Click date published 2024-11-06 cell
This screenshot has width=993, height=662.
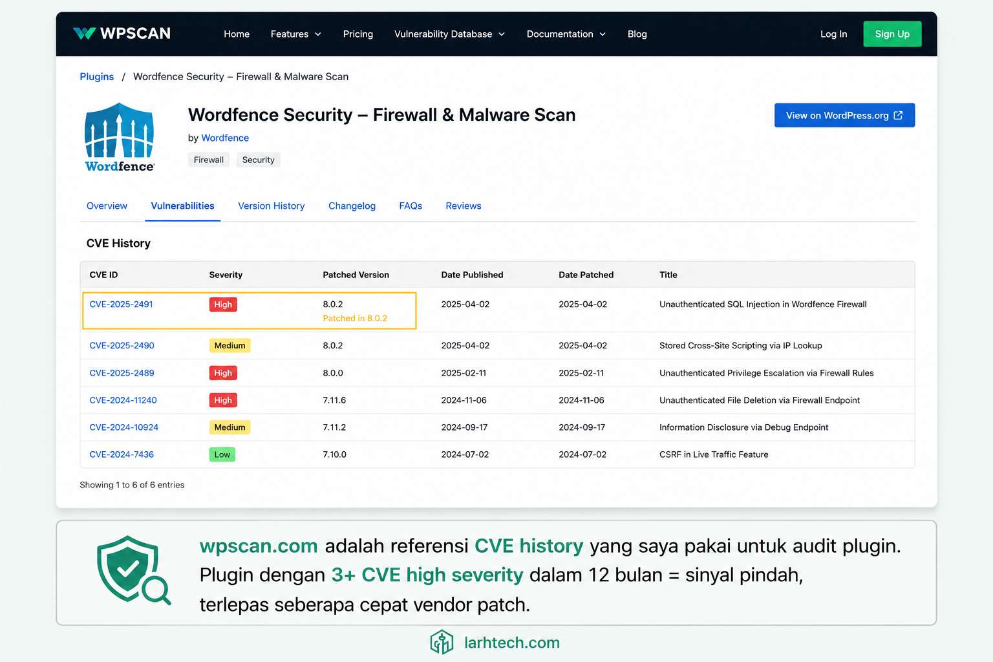464,400
